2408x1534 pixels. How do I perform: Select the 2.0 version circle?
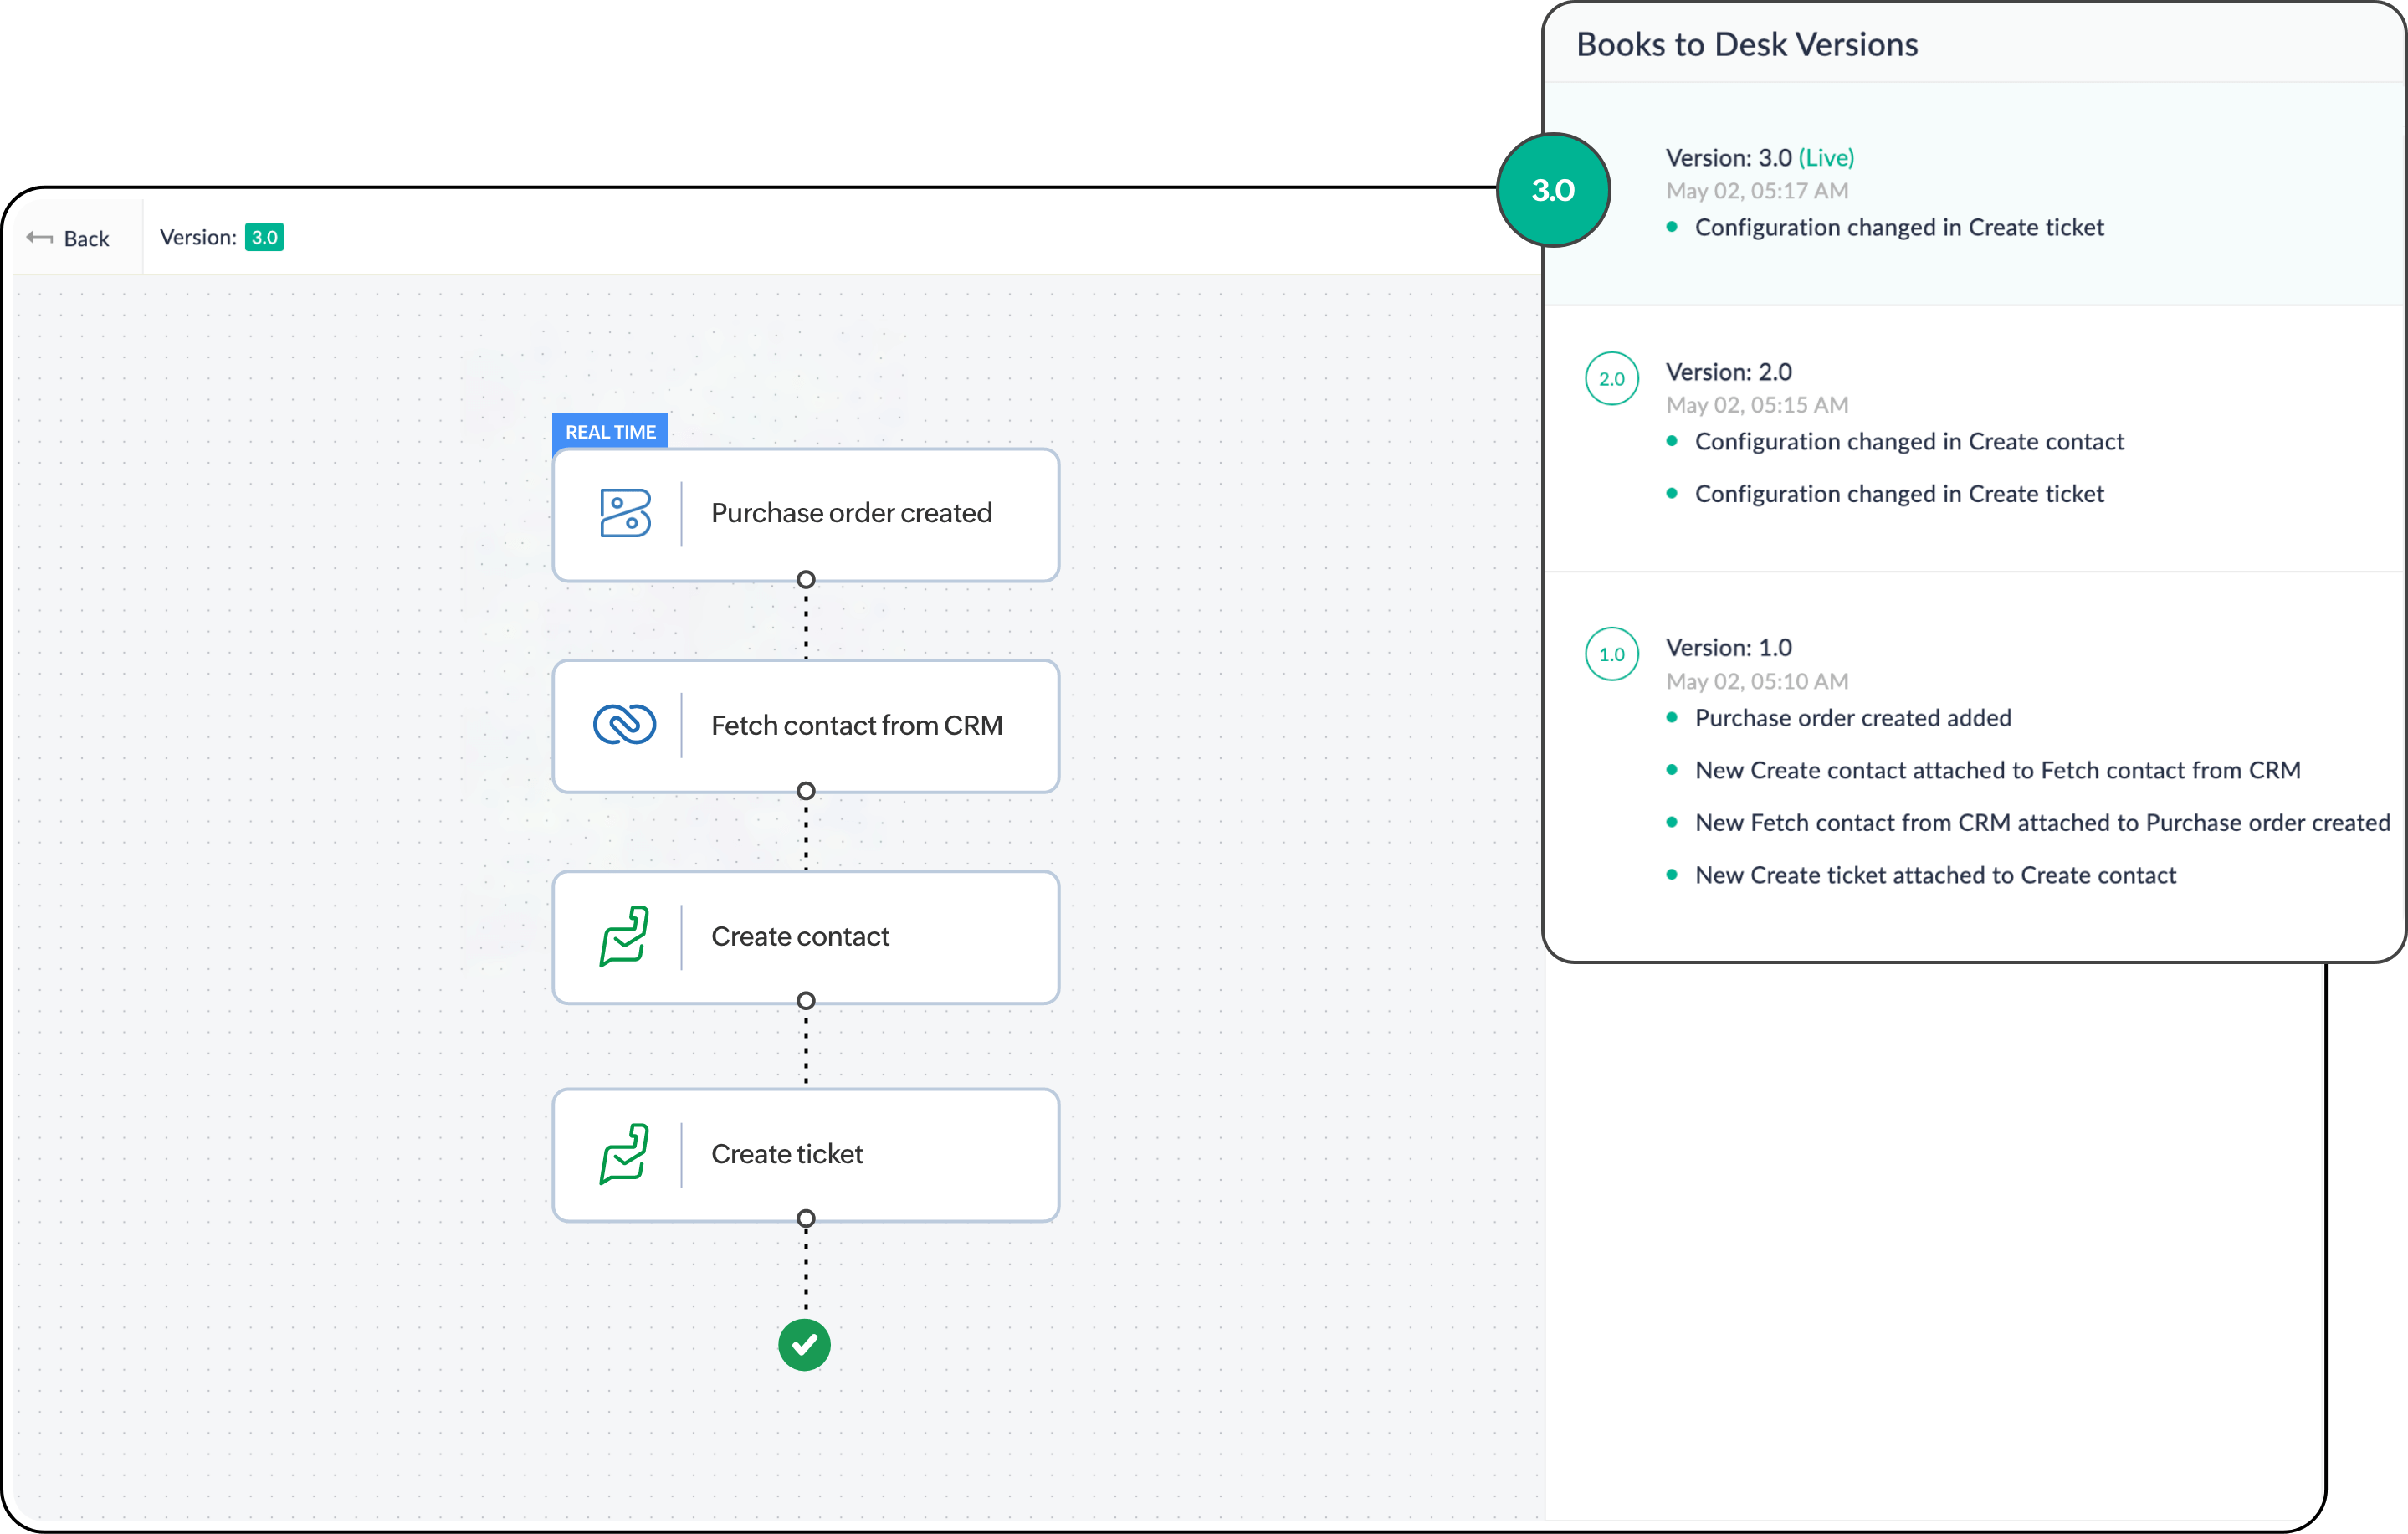pos(1611,379)
